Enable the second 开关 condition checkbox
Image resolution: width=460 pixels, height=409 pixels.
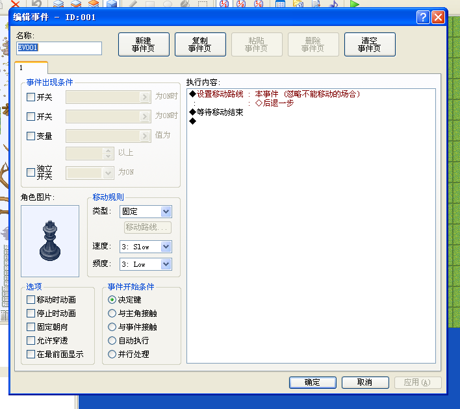[x=31, y=116]
